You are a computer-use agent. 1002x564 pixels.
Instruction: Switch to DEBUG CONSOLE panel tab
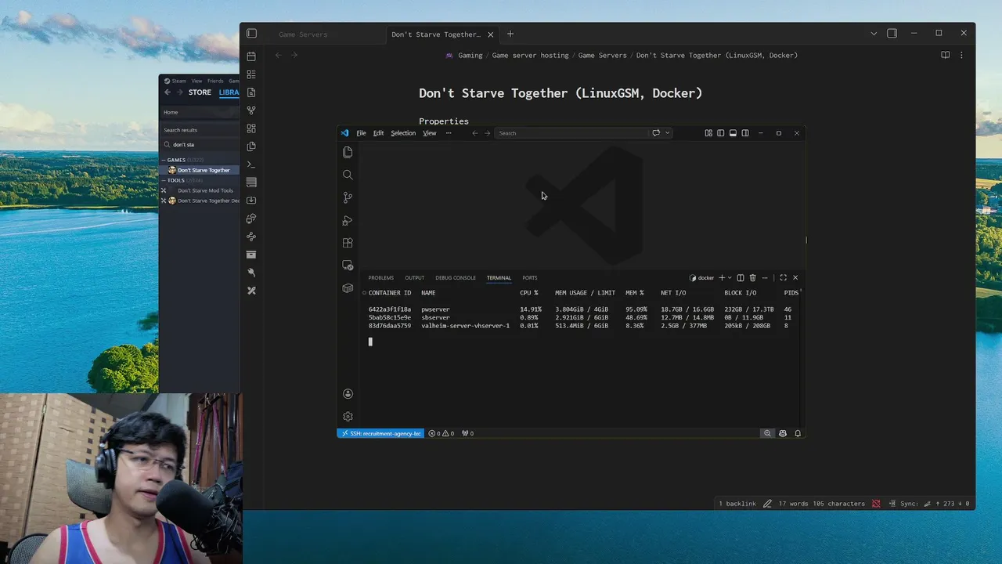click(456, 278)
